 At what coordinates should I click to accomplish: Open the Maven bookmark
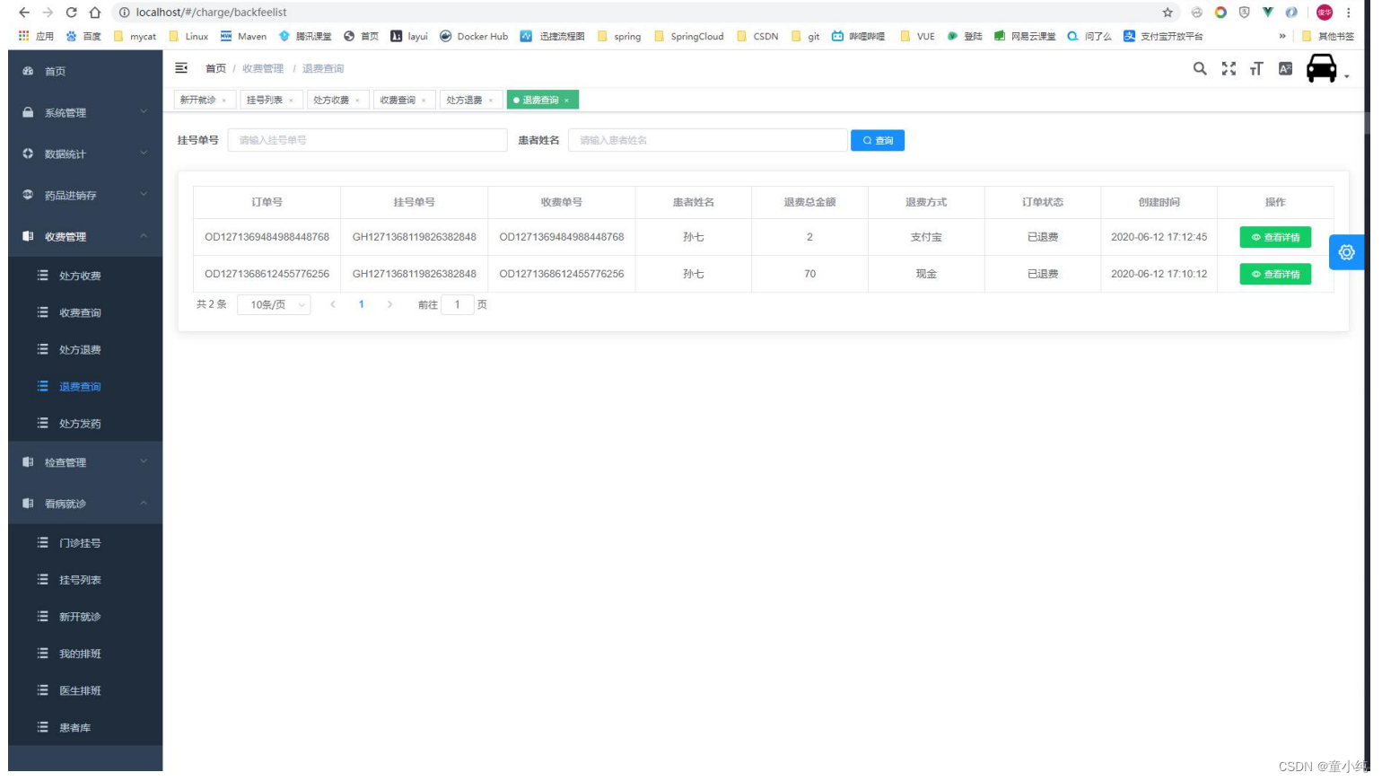243,36
